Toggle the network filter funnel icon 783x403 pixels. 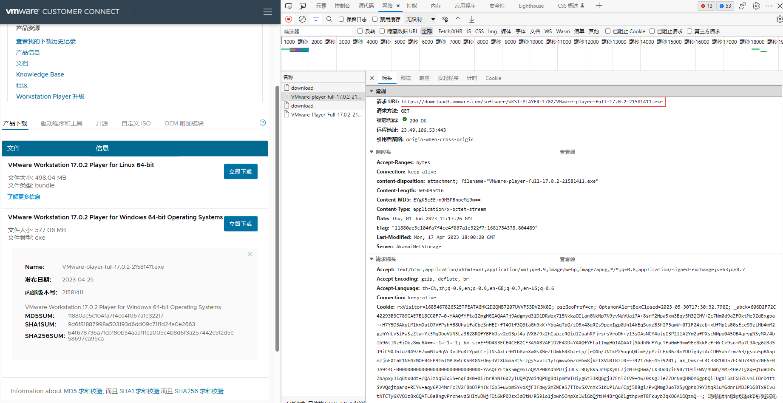pyautogui.click(x=316, y=19)
